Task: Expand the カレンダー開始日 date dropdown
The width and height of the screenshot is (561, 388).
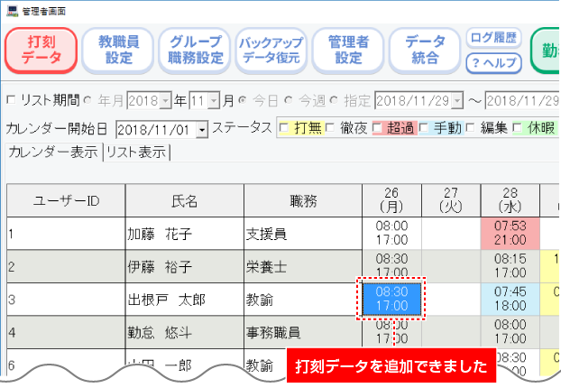Action: click(201, 130)
